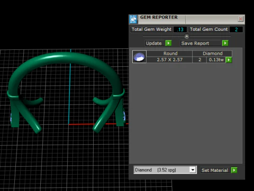Click the Gem Reporter logo icon
Image resolution: width=254 pixels, height=191 pixels.
133,19
